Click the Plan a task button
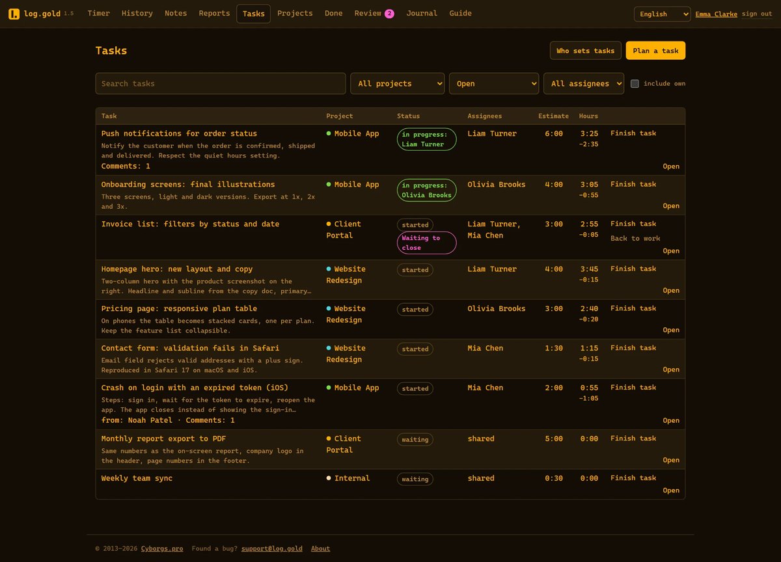The height and width of the screenshot is (562, 781). [x=655, y=51]
